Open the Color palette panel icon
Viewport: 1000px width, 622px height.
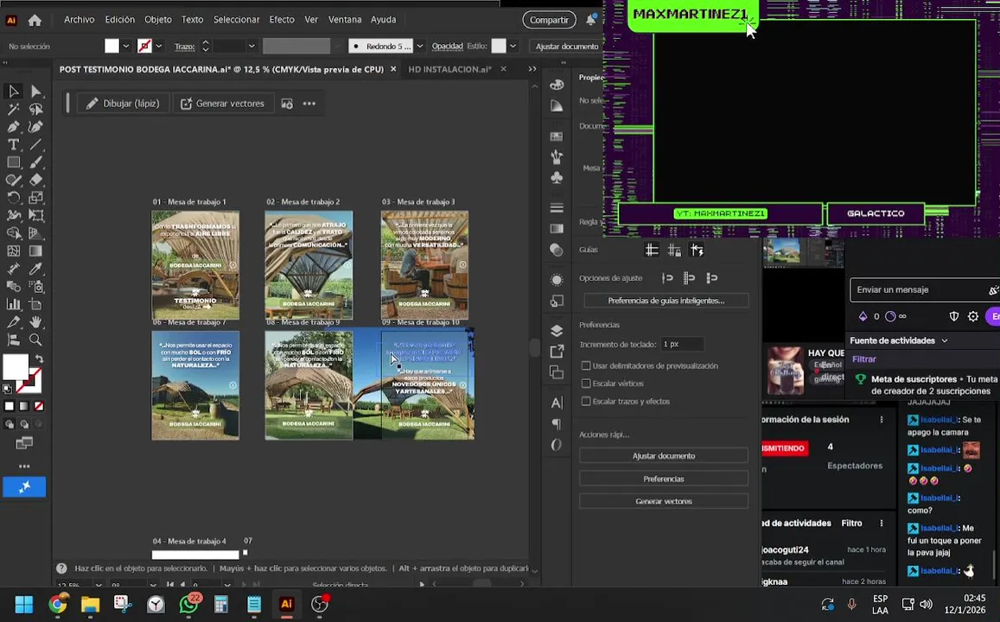557,84
